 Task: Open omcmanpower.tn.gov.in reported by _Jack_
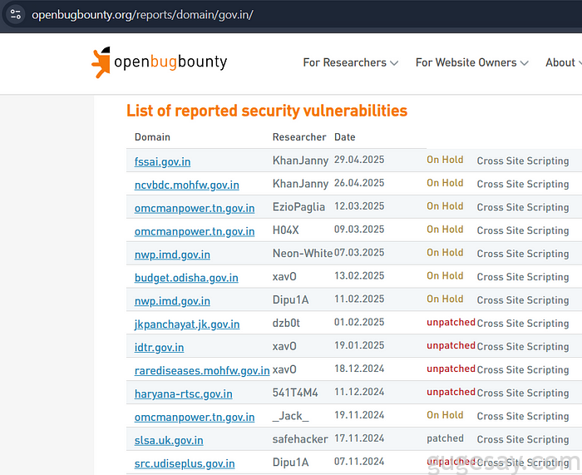click(x=195, y=417)
